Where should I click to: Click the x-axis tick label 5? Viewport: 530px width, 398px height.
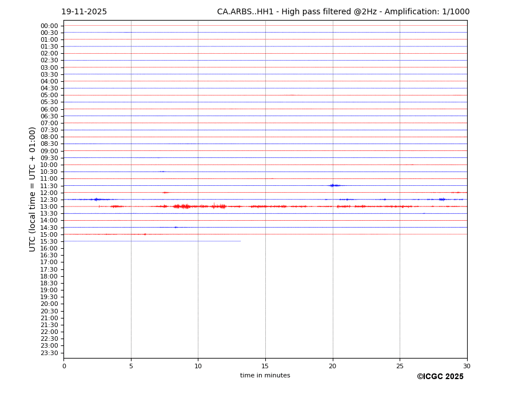pyautogui.click(x=131, y=366)
